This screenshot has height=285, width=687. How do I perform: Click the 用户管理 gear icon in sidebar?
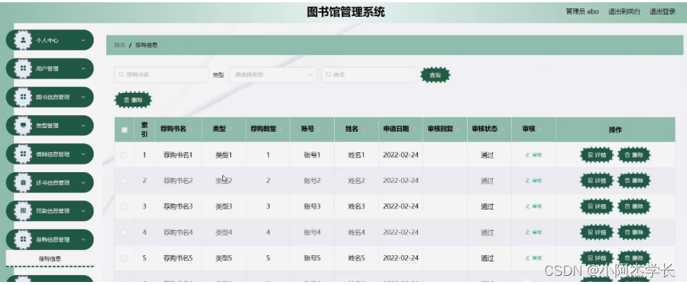(23, 69)
